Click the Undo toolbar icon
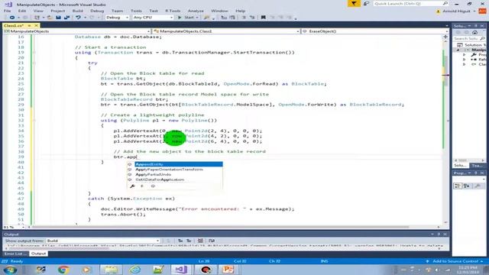The image size is (489, 275). [78, 18]
